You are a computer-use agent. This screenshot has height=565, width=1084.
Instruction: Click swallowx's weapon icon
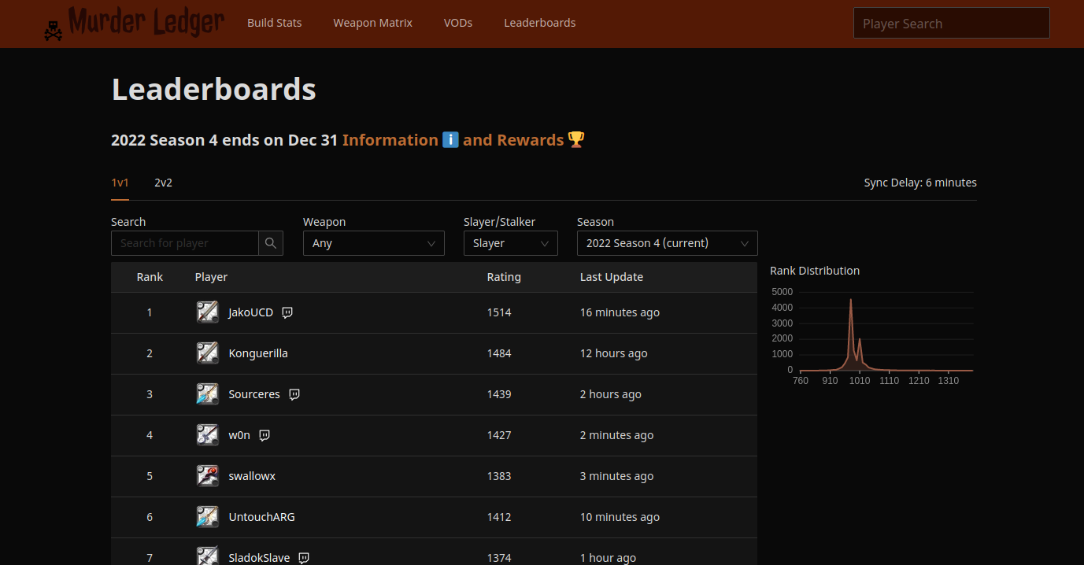[x=207, y=476]
